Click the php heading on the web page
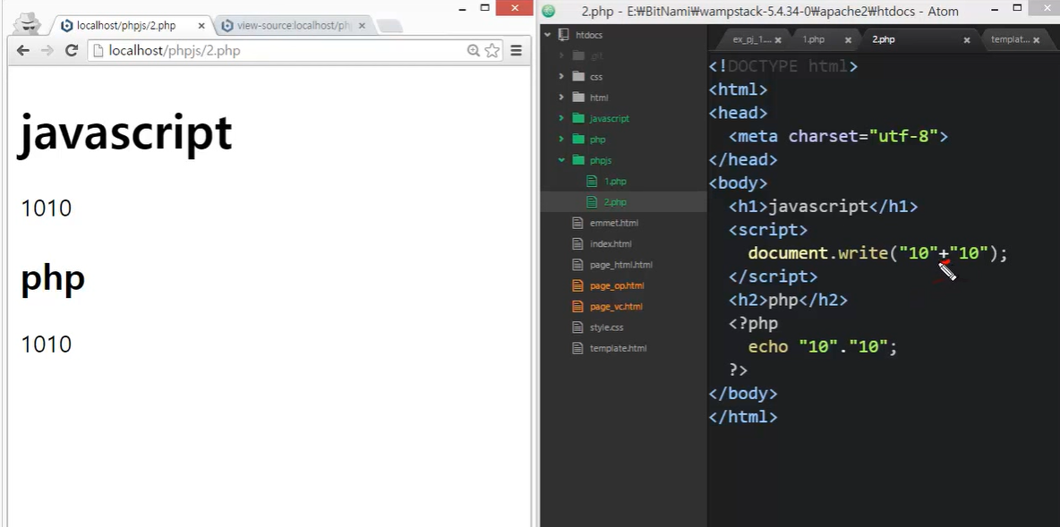Viewport: 1060px width, 527px height. (53, 278)
